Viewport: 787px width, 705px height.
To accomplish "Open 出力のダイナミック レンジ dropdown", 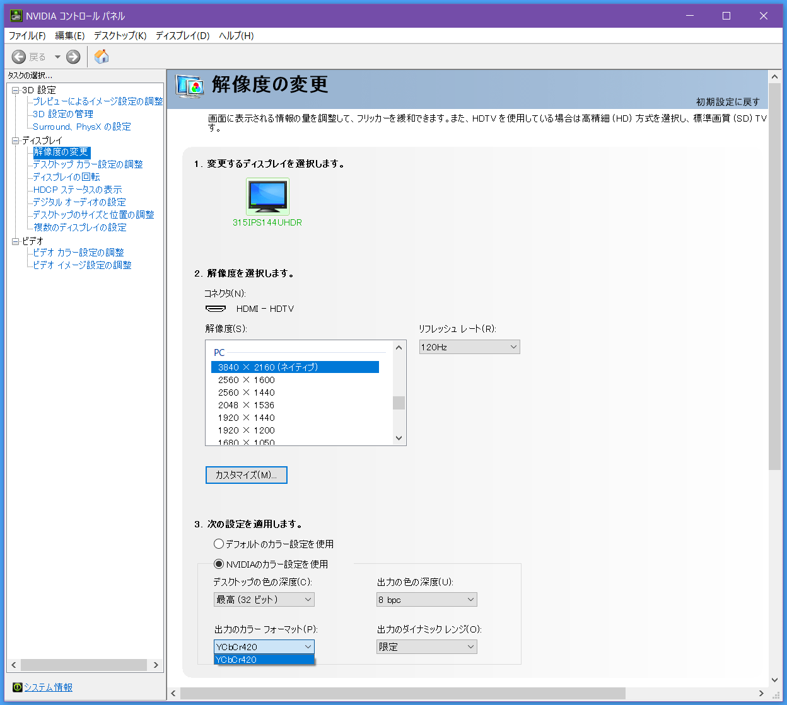I will pyautogui.click(x=427, y=647).
